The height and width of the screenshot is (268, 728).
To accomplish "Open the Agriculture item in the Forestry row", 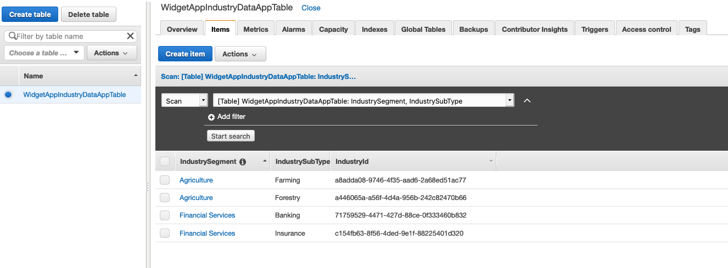I will pyautogui.click(x=196, y=198).
